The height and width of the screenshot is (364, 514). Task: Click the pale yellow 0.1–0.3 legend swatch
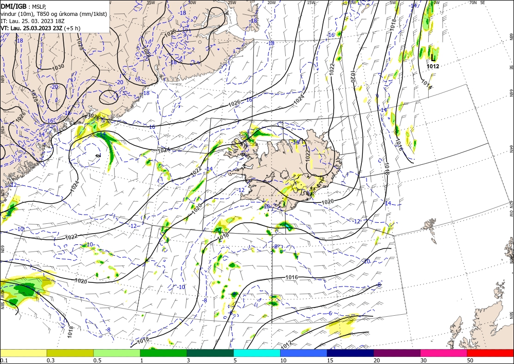click(x=23, y=353)
